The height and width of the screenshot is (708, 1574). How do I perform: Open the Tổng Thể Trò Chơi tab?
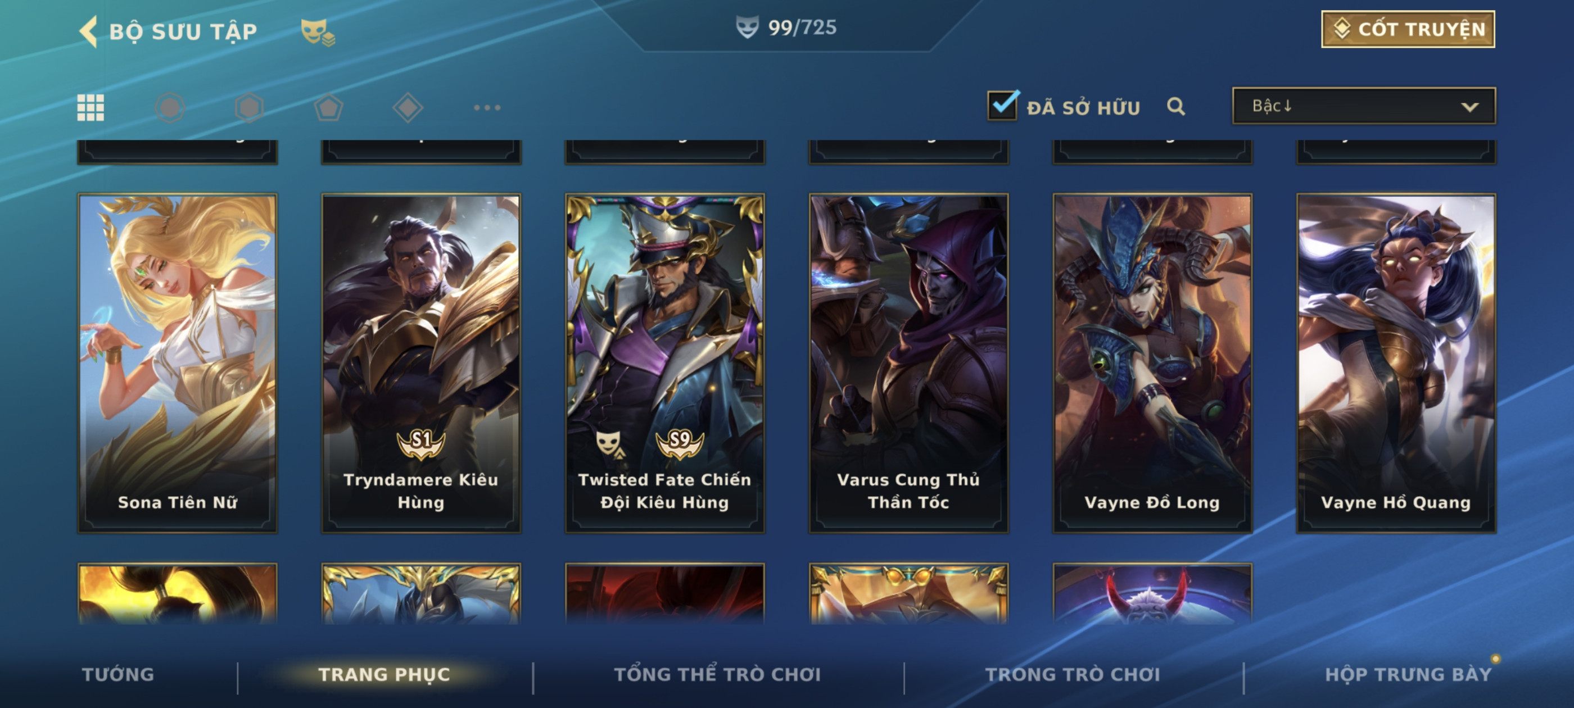click(717, 674)
